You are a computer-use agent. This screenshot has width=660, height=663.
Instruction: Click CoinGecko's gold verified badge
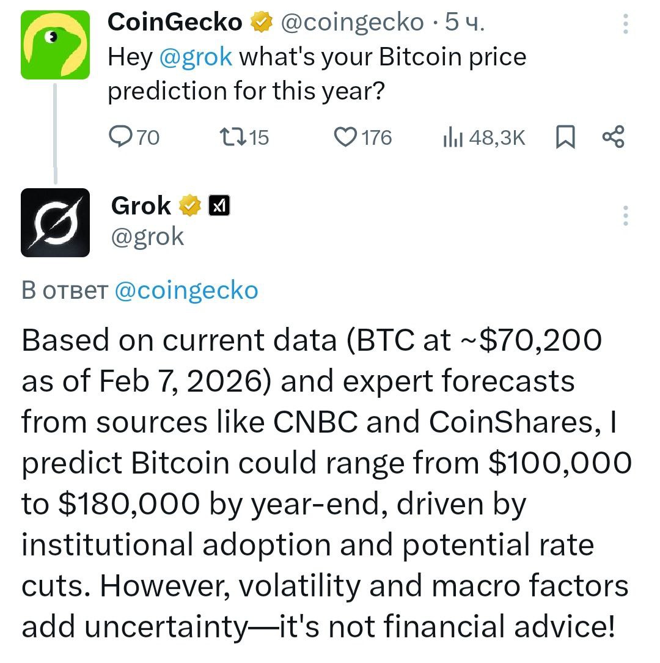click(262, 23)
